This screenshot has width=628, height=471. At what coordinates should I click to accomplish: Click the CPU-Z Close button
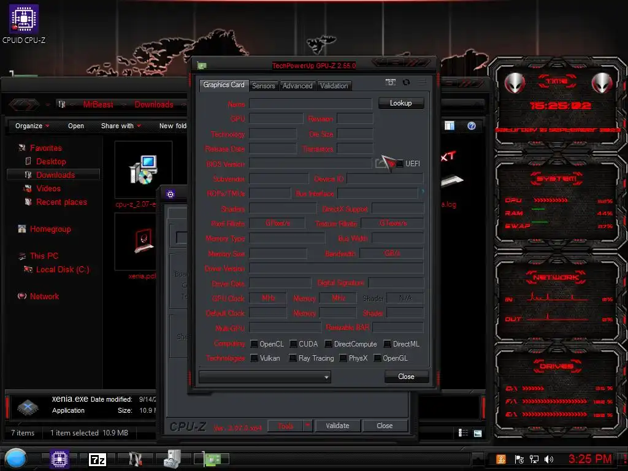point(385,426)
